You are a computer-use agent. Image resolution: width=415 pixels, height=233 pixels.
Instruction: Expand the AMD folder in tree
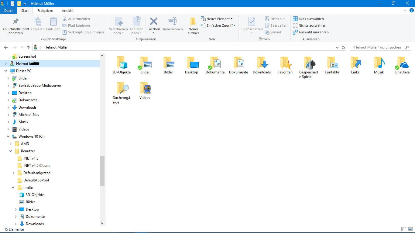(11, 144)
